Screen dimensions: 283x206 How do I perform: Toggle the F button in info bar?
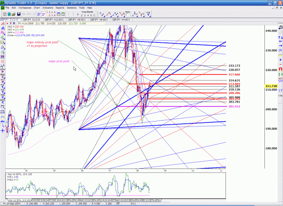click(x=11, y=23)
